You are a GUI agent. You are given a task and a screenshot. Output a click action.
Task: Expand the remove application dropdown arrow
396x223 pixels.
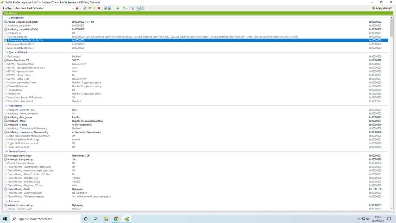[x=113, y=8]
